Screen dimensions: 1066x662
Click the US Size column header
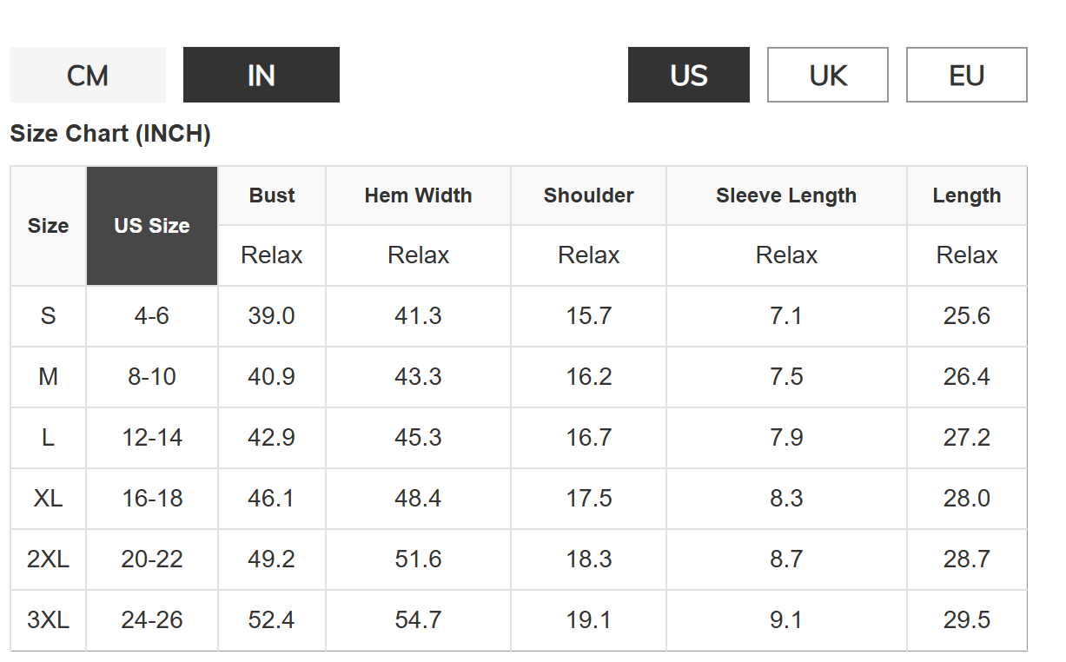click(152, 226)
